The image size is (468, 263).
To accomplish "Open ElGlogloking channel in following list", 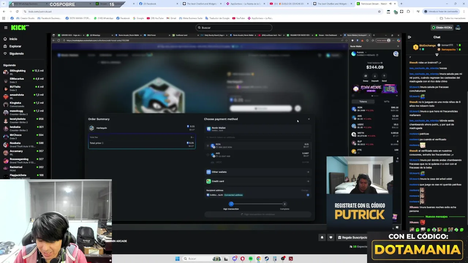I will point(23,72).
